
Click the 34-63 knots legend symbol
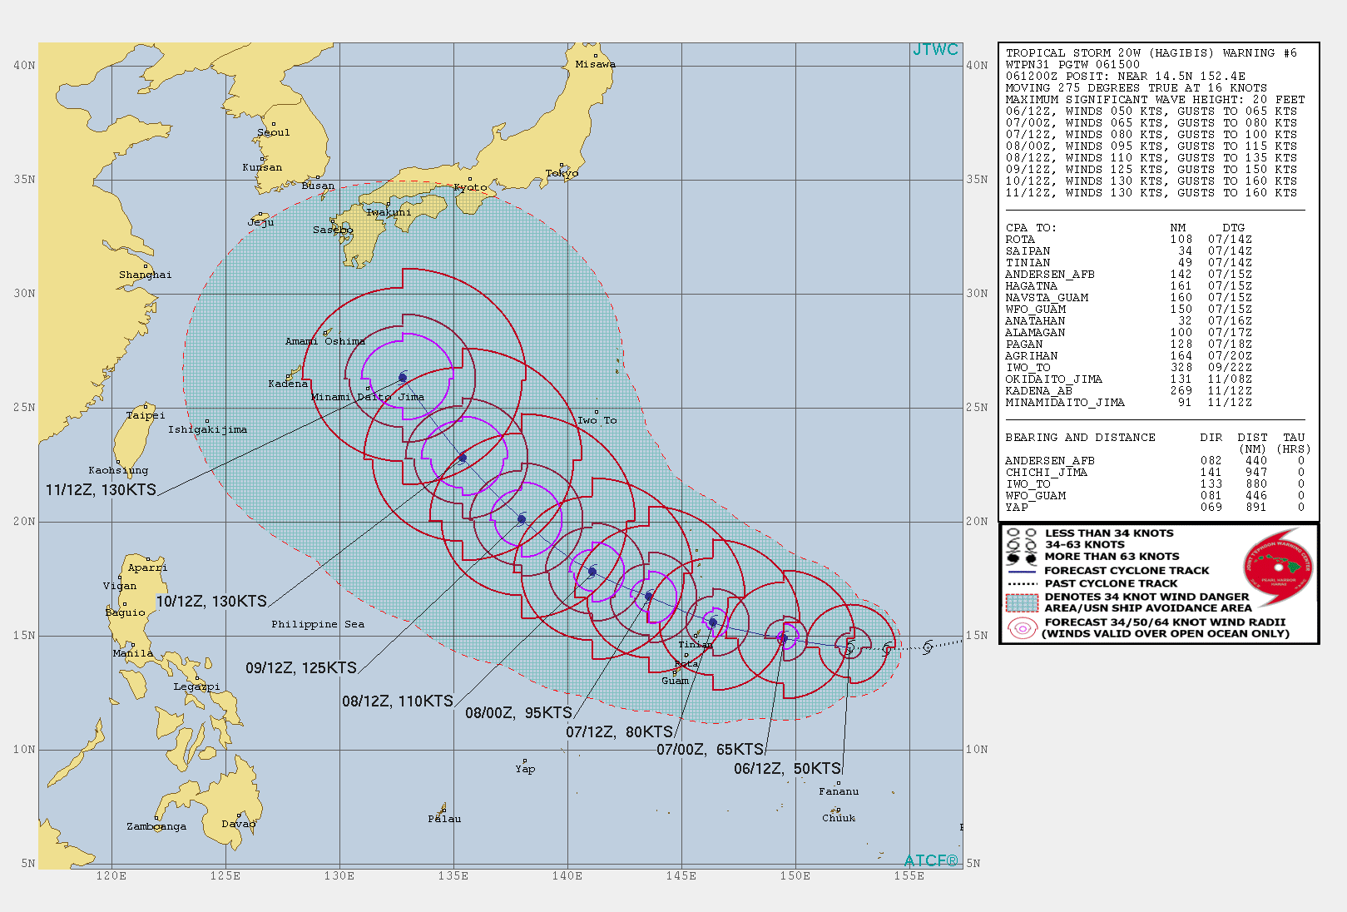[x=1022, y=545]
